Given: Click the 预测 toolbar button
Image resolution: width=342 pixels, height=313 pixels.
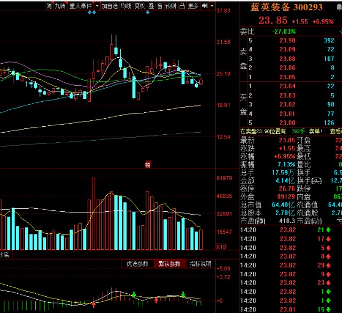Looking at the screenshot, I should coord(170,6).
